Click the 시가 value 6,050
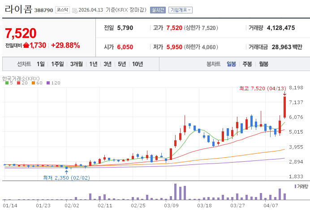 (x=125, y=47)
